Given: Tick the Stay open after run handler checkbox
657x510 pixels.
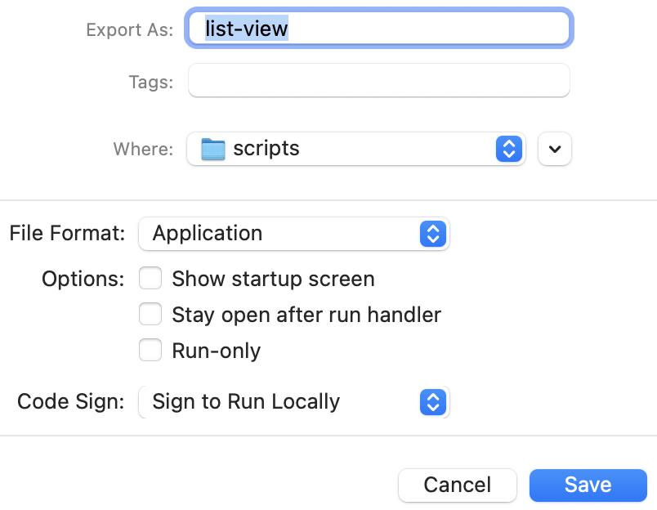Looking at the screenshot, I should click(x=150, y=314).
